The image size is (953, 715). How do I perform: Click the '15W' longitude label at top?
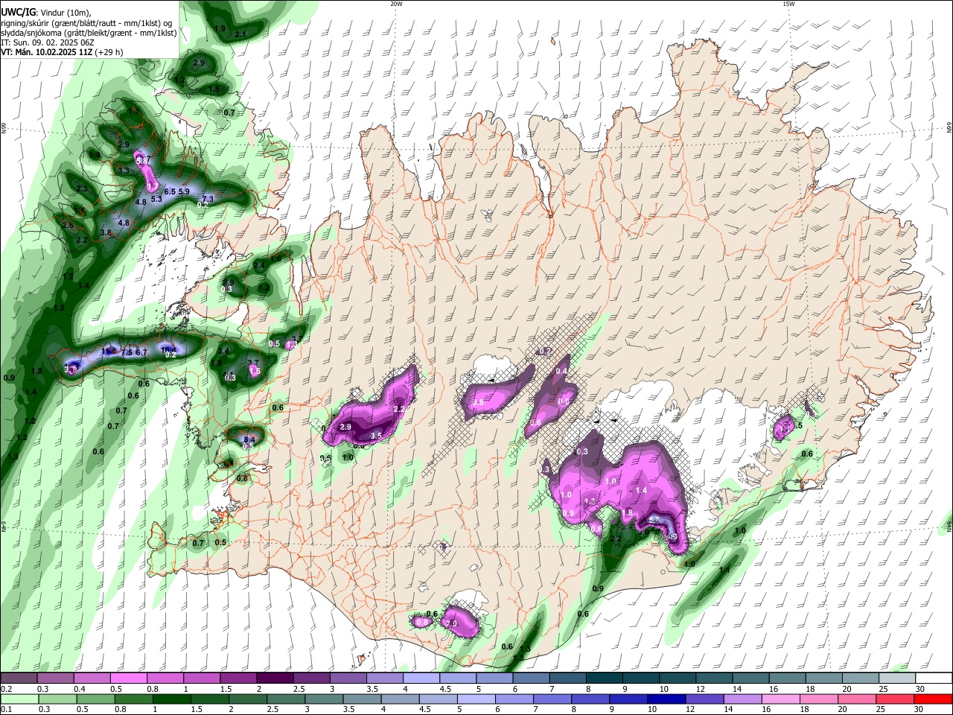click(788, 3)
